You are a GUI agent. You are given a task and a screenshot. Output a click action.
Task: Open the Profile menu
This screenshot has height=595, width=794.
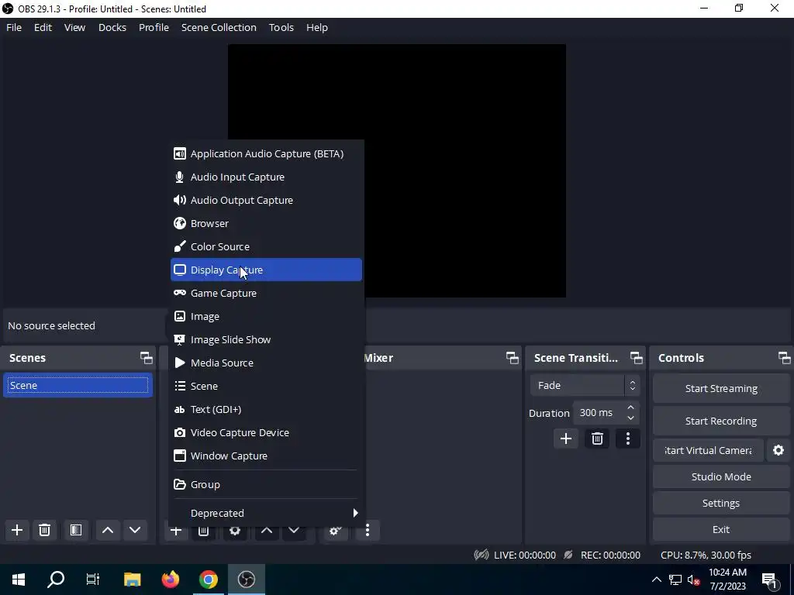[x=154, y=27]
